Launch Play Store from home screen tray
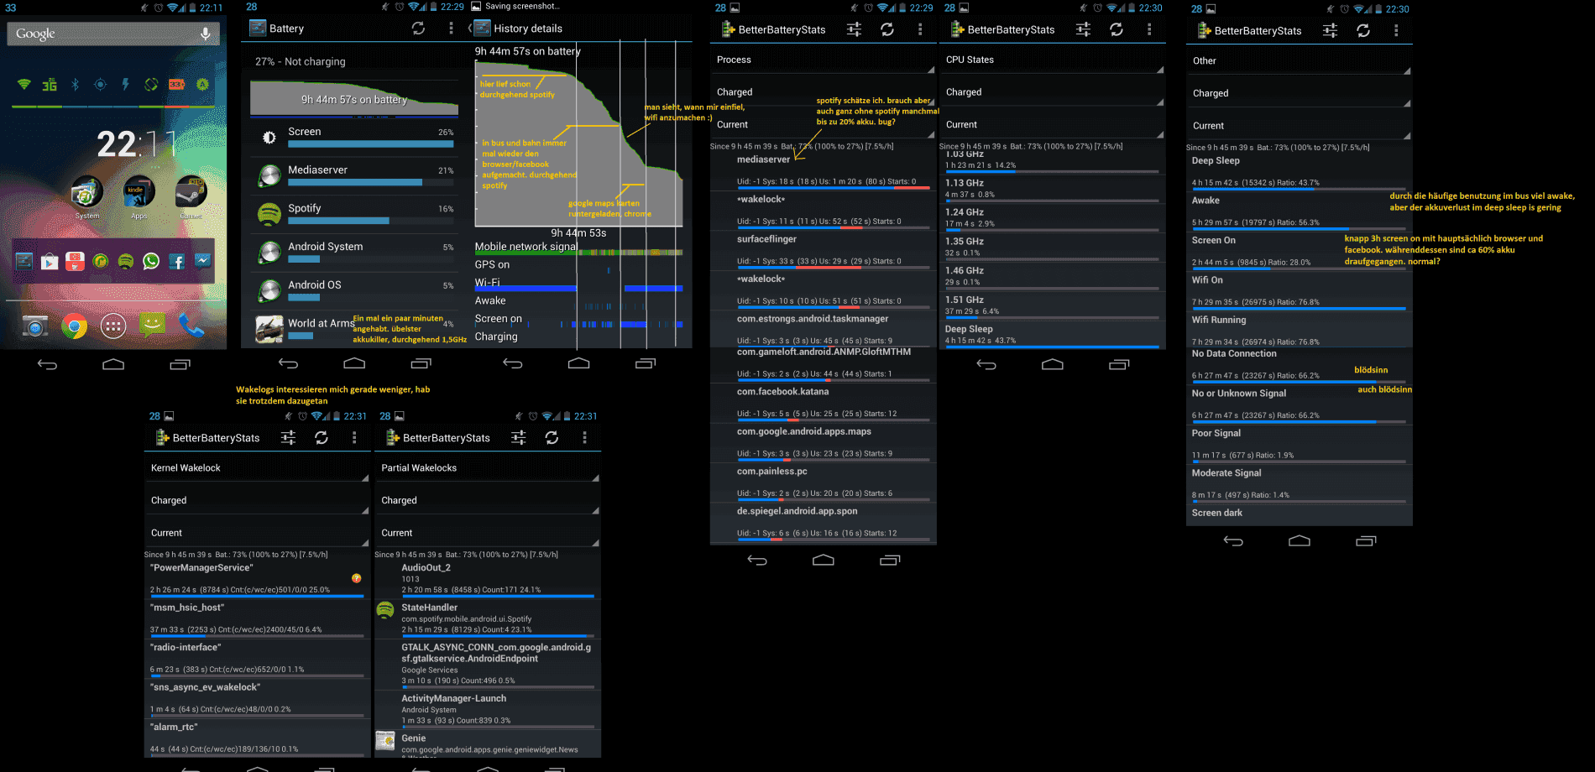1595x772 pixels. click(x=50, y=261)
